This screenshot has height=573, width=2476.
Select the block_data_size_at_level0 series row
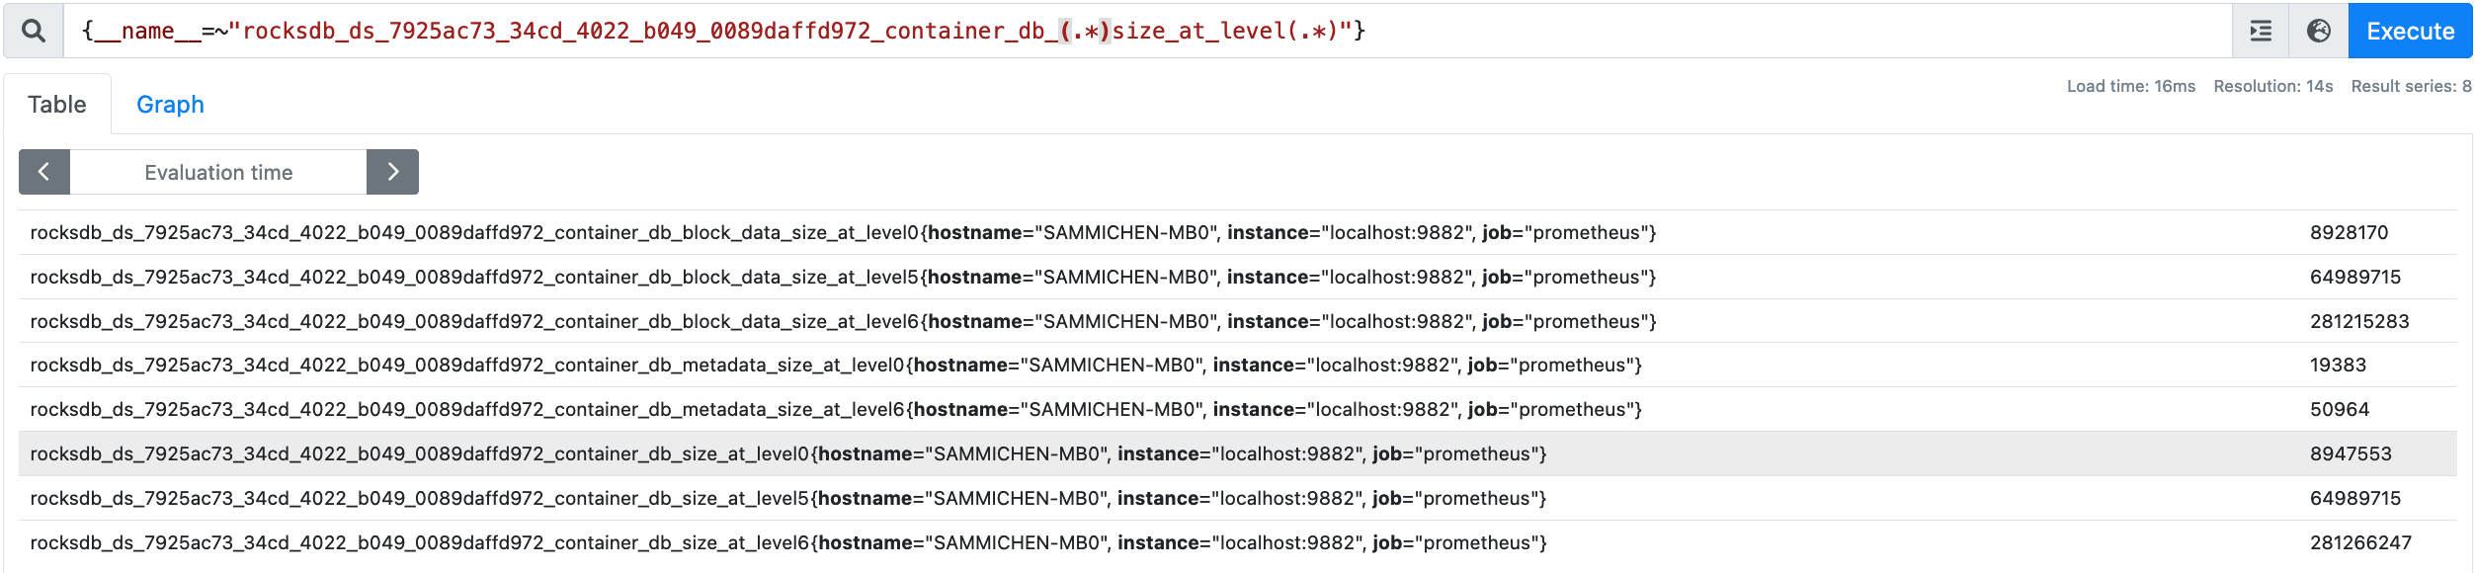click(x=1237, y=232)
